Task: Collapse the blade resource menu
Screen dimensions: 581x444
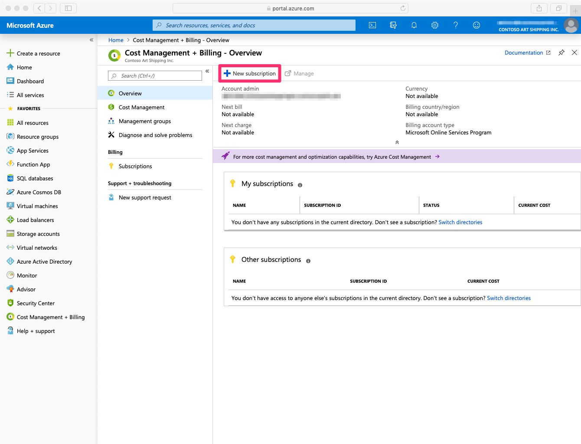Action: click(207, 71)
